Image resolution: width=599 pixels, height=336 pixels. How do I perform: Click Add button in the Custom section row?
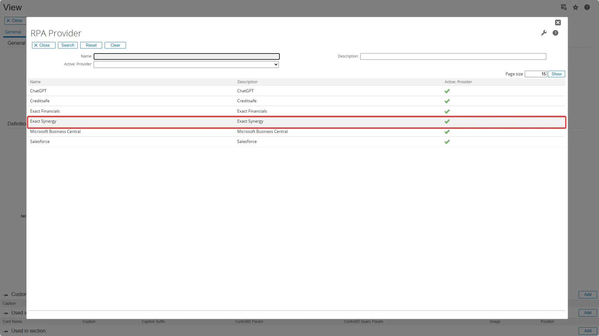pyautogui.click(x=588, y=295)
